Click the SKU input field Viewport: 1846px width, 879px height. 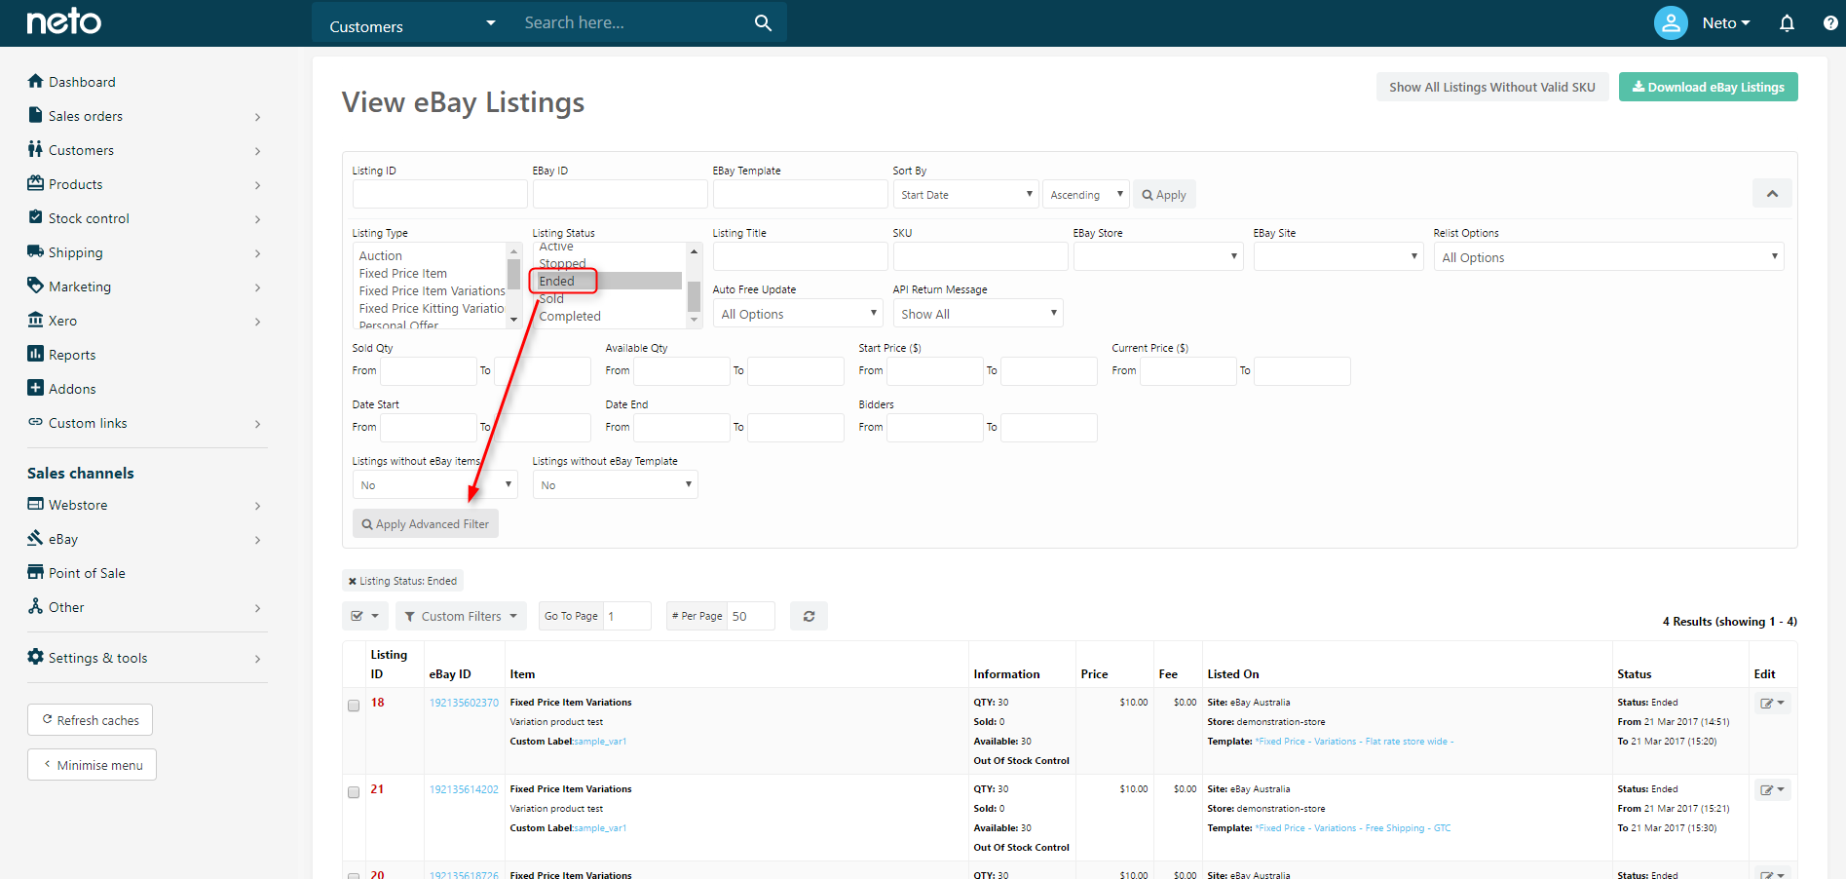pyautogui.click(x=981, y=256)
